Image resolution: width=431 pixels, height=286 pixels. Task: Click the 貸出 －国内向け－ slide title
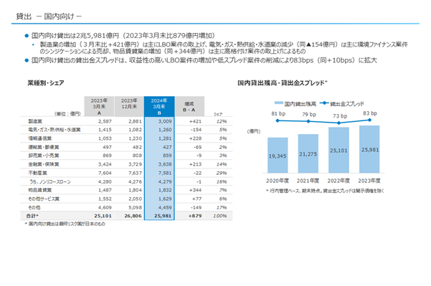pyautogui.click(x=49, y=16)
